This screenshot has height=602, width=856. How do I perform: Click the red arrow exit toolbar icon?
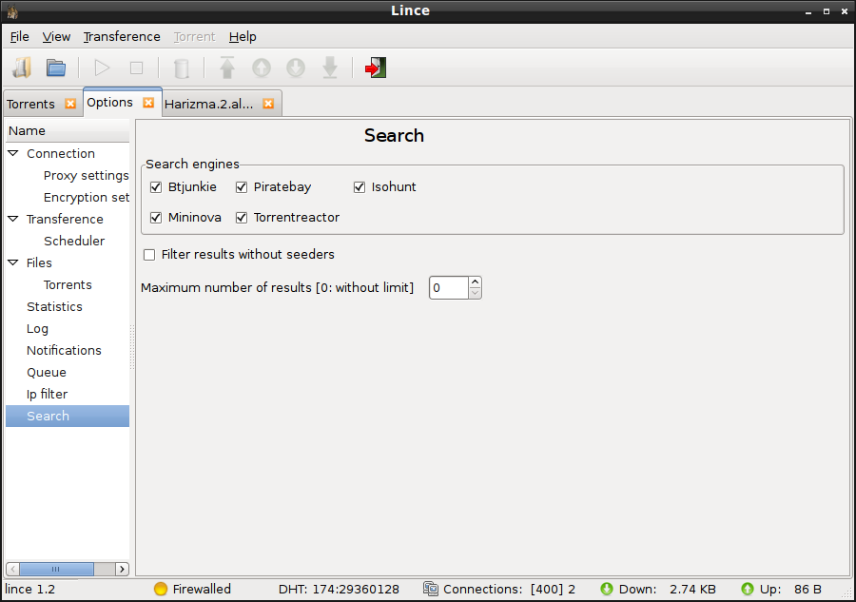376,68
